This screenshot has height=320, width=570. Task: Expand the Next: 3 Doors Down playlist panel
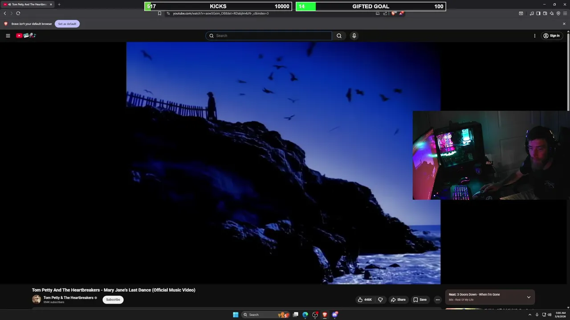[529, 297]
